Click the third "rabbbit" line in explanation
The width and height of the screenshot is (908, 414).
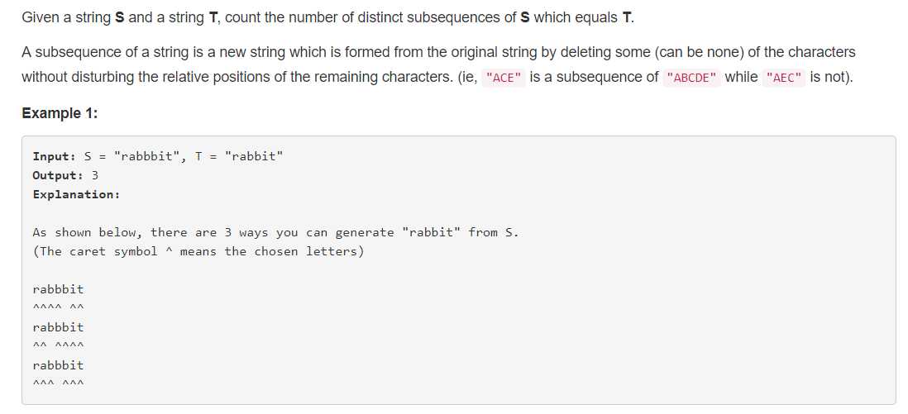click(59, 365)
